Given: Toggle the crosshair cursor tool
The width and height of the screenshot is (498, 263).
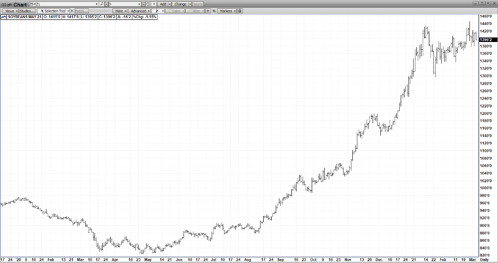Looking at the screenshot, I should (207, 11).
